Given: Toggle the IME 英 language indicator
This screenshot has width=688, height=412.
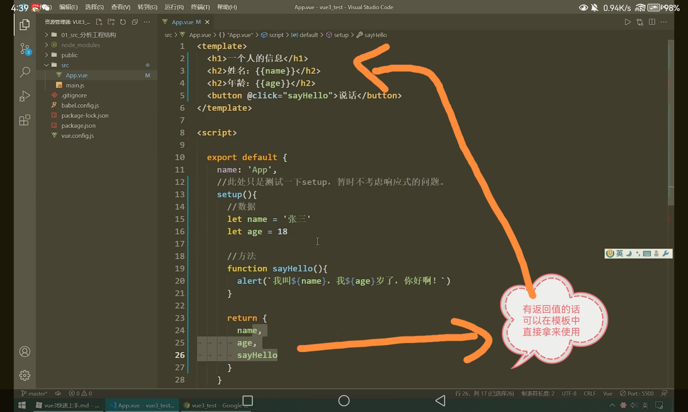Looking at the screenshot, I should coord(620,253).
